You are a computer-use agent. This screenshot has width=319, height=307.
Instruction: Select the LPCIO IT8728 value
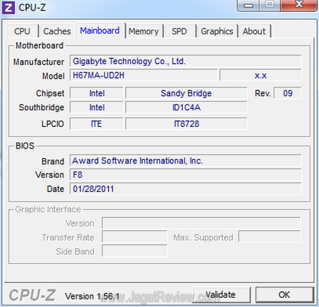pyautogui.click(x=187, y=124)
